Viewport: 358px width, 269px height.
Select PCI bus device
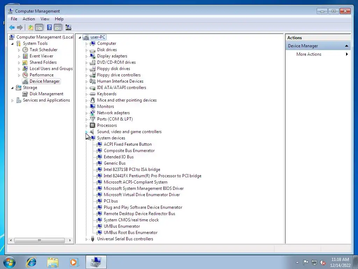click(111, 201)
